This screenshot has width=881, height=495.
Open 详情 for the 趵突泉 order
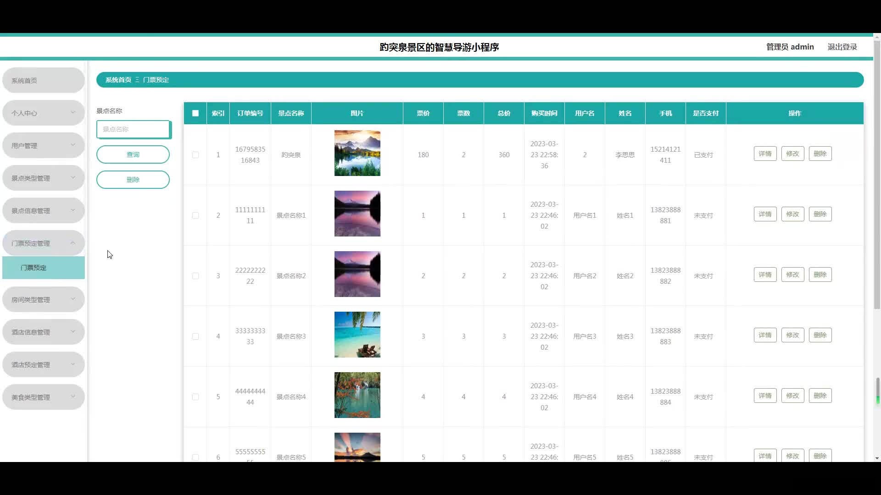coord(764,153)
